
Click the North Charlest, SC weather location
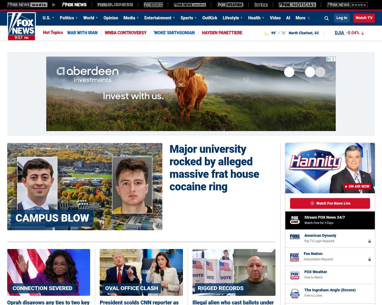(304, 33)
